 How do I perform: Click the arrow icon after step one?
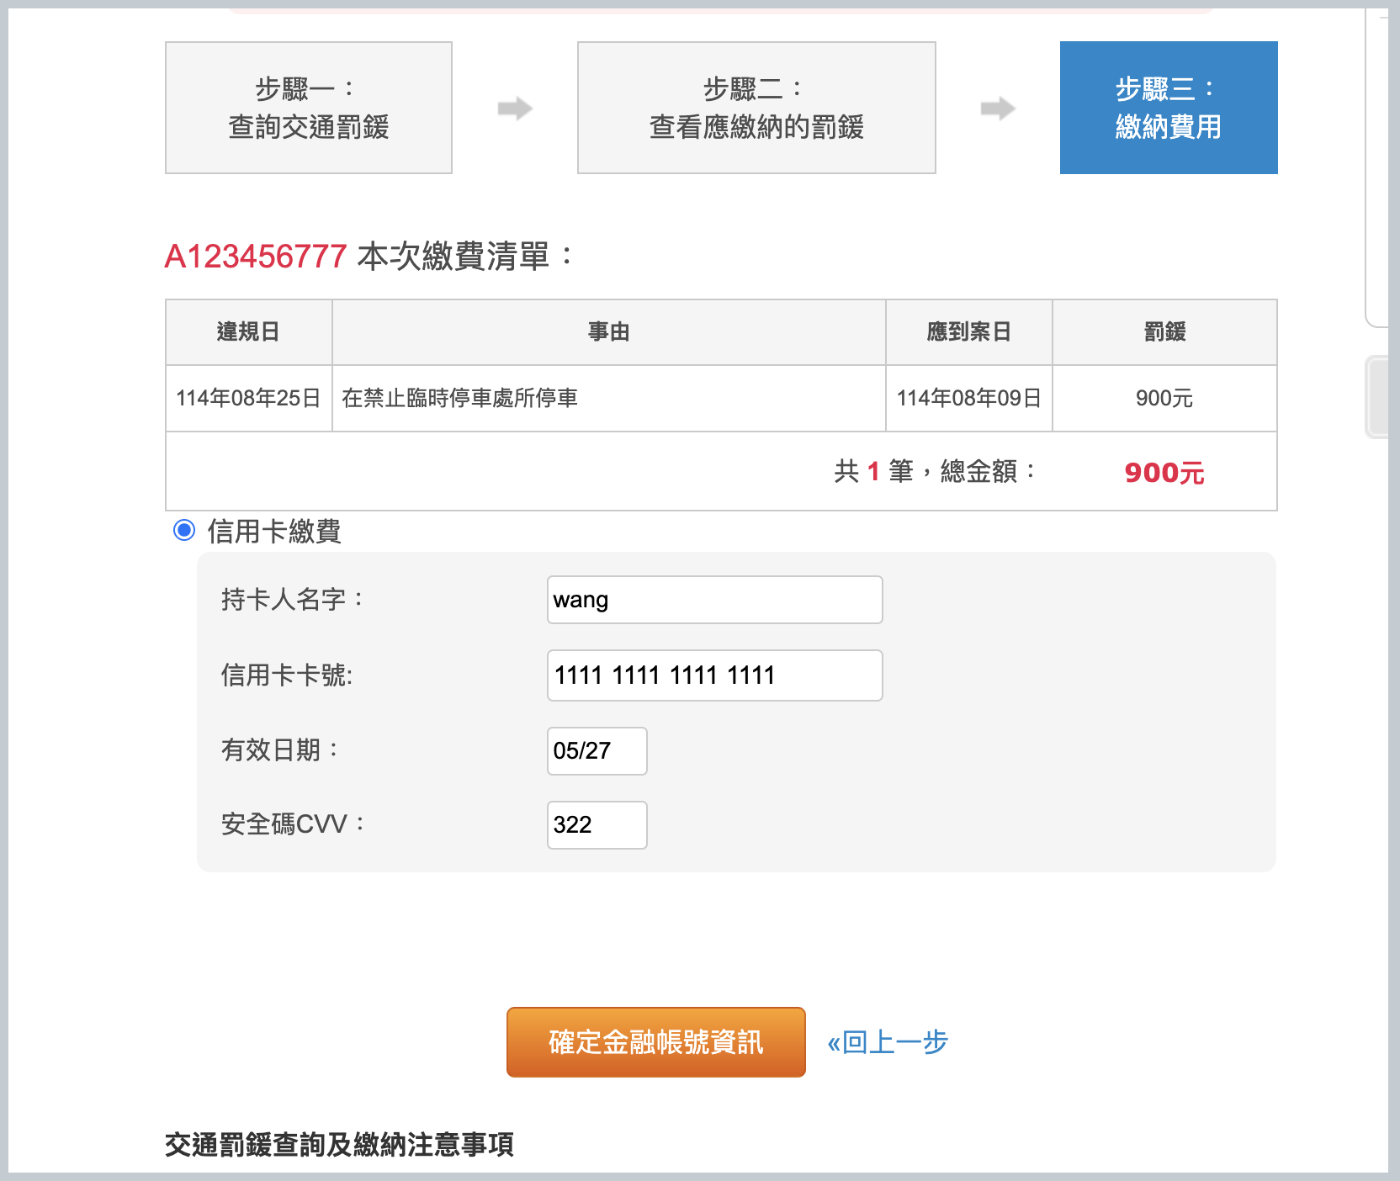tap(515, 109)
